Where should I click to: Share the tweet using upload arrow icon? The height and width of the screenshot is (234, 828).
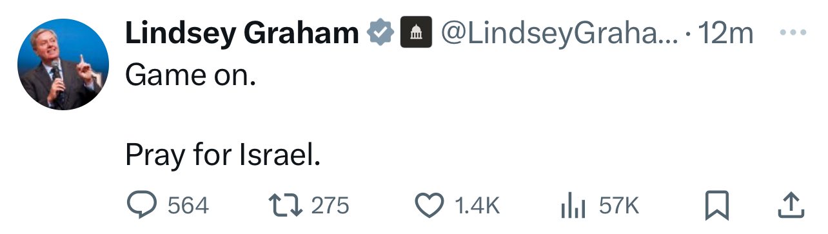[x=791, y=206]
